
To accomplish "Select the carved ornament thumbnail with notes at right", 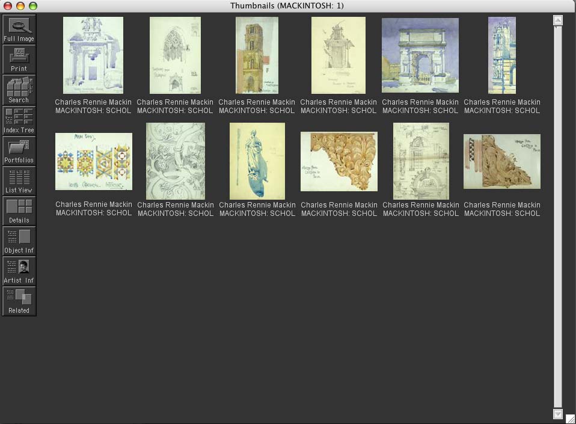I will [x=502, y=161].
